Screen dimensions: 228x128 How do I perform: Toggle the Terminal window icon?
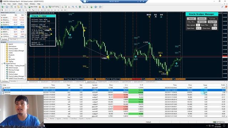tap(22, 7)
